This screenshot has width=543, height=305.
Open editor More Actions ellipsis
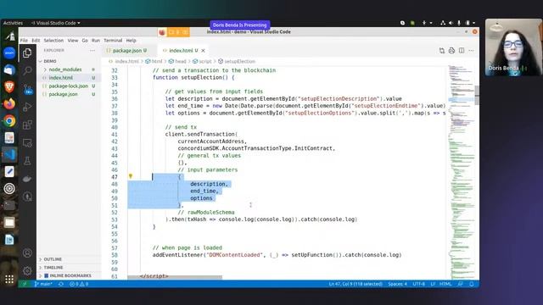coord(471,51)
